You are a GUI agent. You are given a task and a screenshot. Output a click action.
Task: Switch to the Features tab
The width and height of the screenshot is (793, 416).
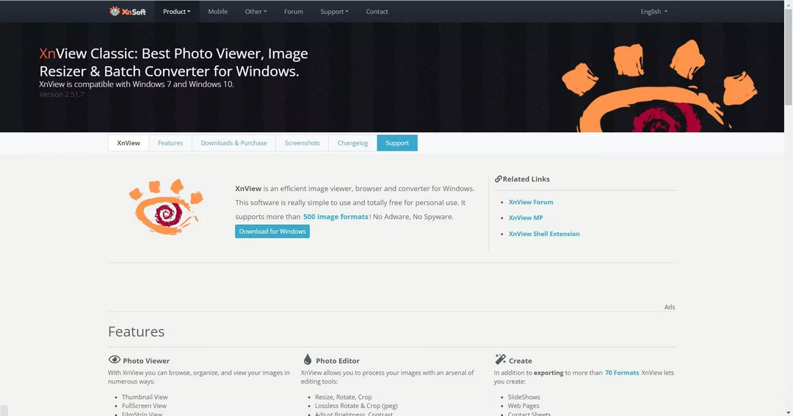[x=170, y=143]
